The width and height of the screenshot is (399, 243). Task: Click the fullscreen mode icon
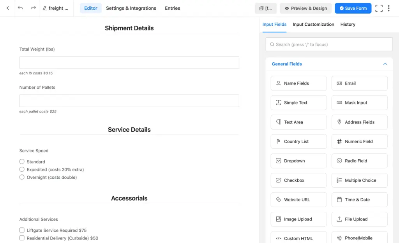[x=379, y=8]
